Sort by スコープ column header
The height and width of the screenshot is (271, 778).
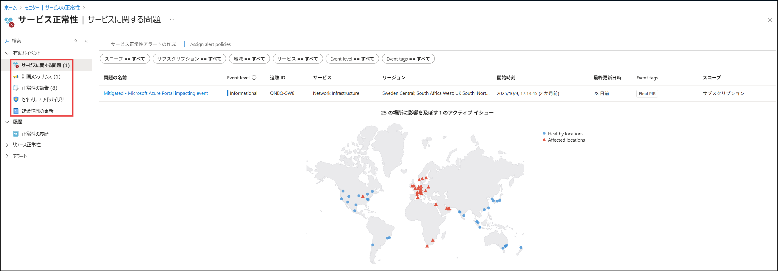click(x=712, y=78)
